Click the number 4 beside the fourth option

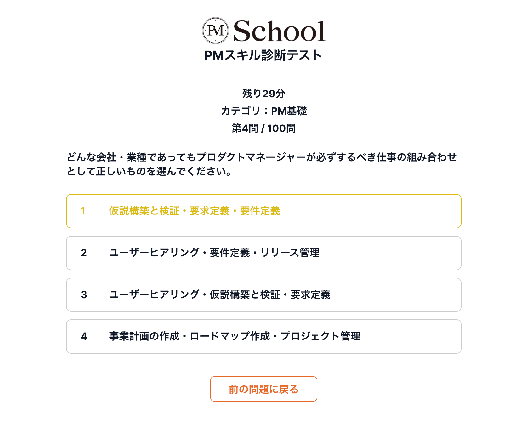point(84,336)
